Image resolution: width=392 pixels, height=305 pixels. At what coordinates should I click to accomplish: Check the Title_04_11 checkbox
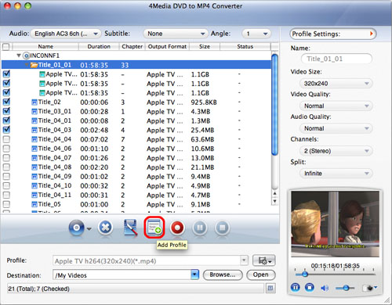tap(6, 195)
